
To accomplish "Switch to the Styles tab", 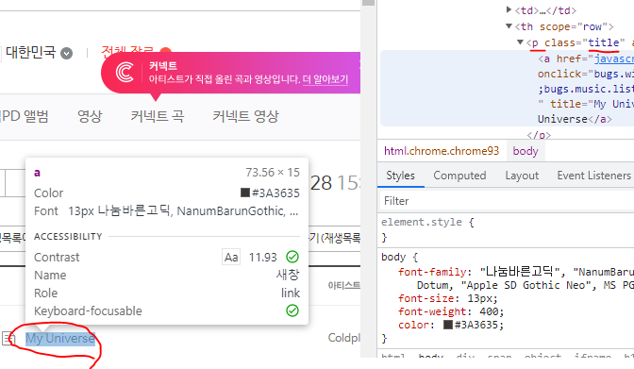I will pyautogui.click(x=400, y=176).
